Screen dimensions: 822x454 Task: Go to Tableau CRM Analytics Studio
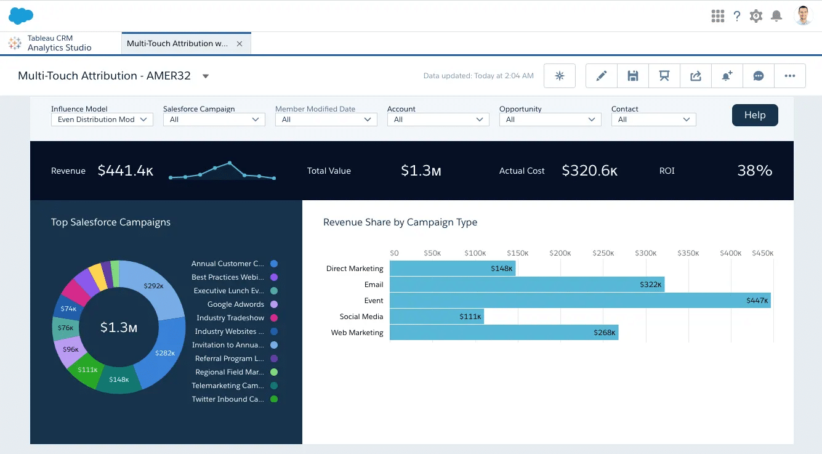tap(60, 43)
